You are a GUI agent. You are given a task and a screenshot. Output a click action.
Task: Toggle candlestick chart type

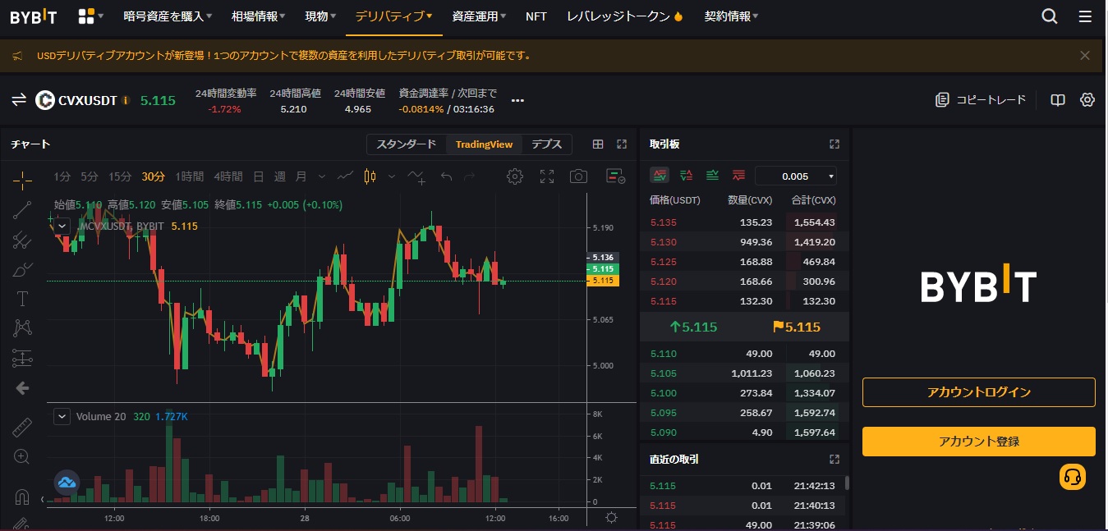[369, 176]
